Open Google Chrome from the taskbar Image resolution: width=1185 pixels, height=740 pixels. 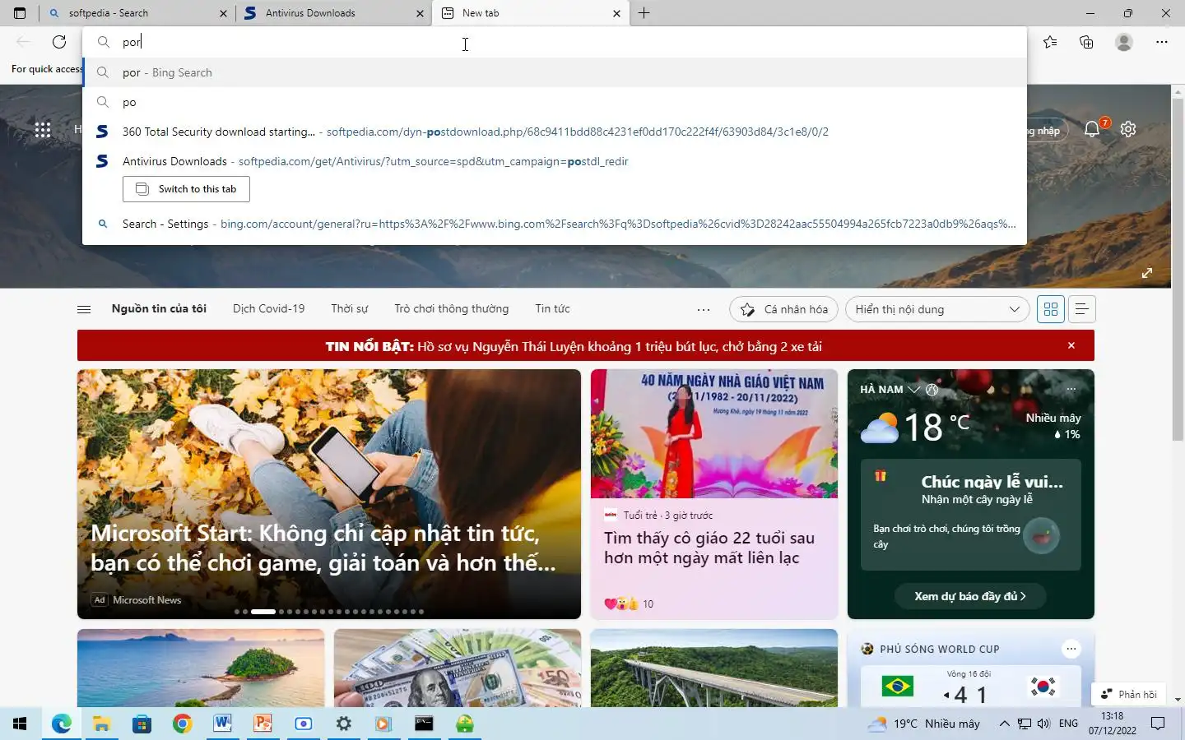tap(183, 724)
